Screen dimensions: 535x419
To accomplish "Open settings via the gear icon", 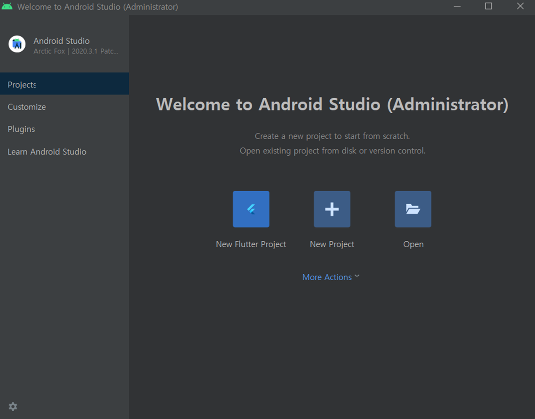I will tap(13, 406).
